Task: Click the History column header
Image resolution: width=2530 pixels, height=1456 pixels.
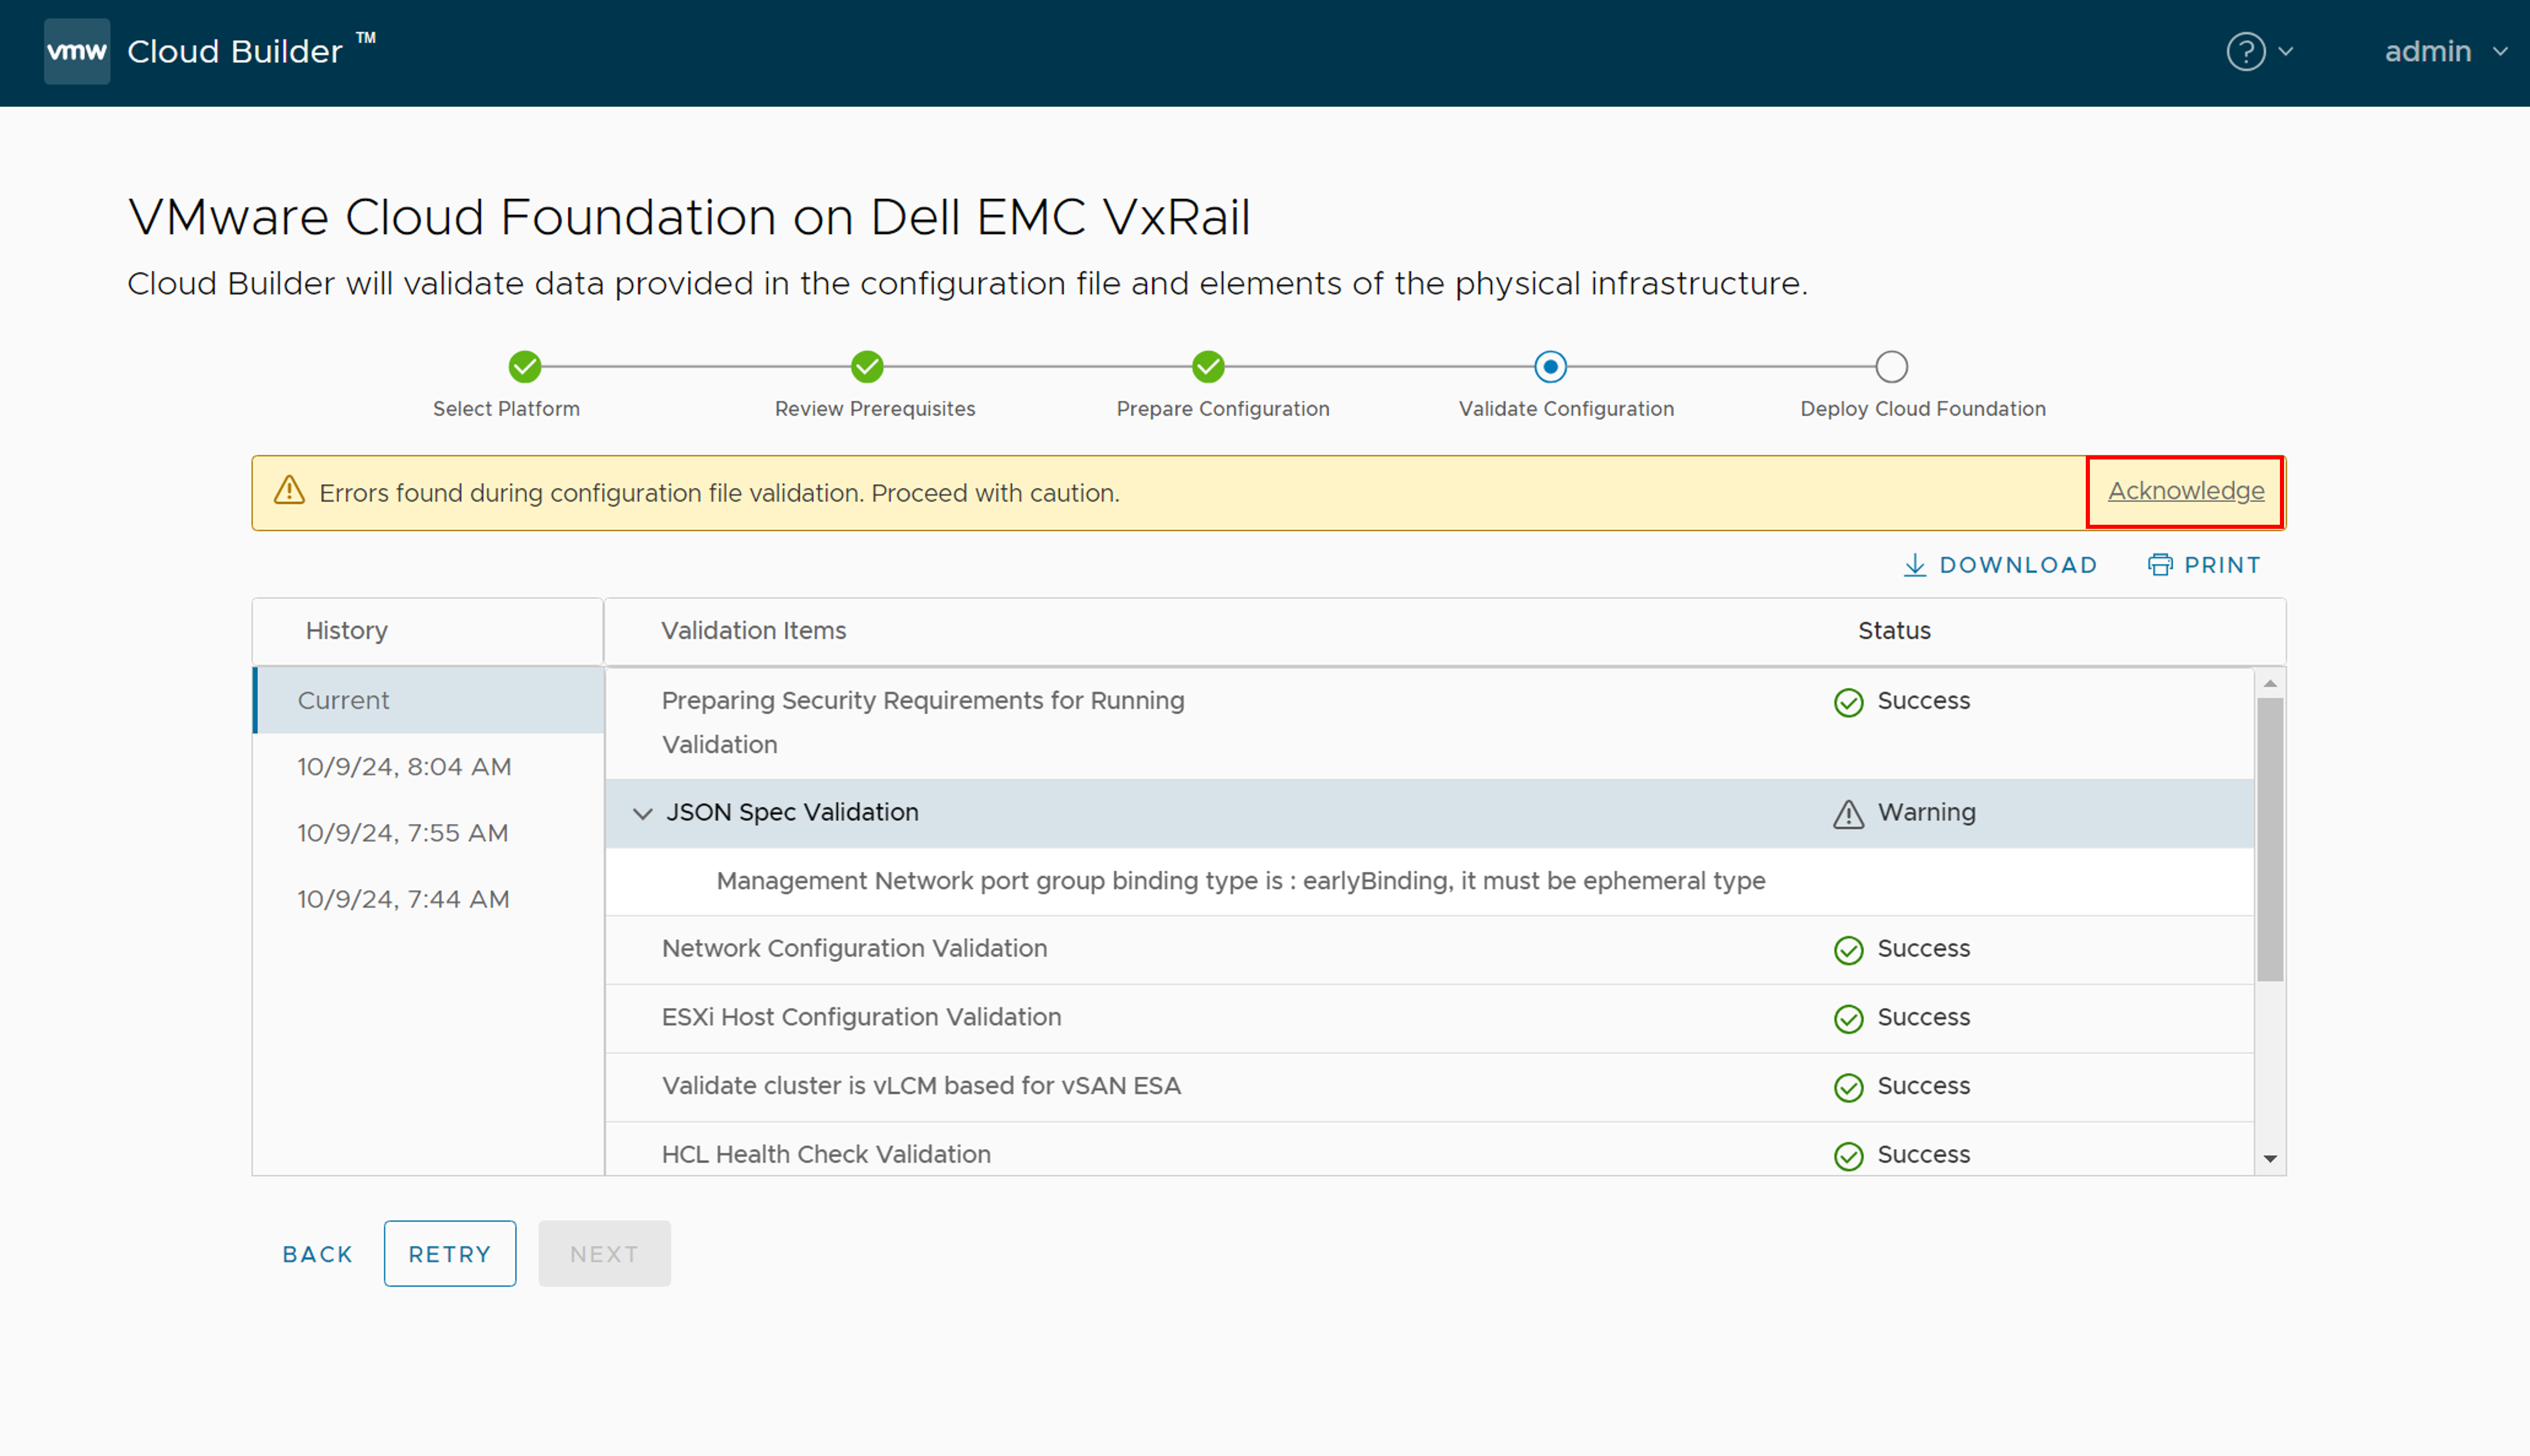Action: [x=346, y=631]
